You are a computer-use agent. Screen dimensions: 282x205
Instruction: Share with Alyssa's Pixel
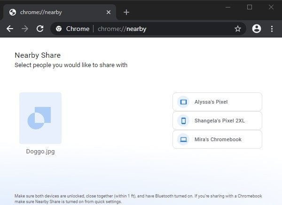217,102
